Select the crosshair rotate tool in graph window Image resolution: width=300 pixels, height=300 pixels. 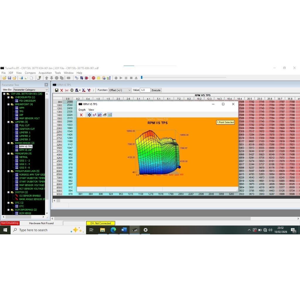tap(89, 115)
